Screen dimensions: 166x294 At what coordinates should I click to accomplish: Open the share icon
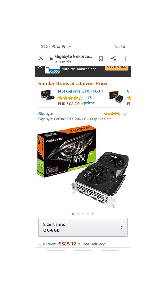pyautogui.click(x=114, y=58)
